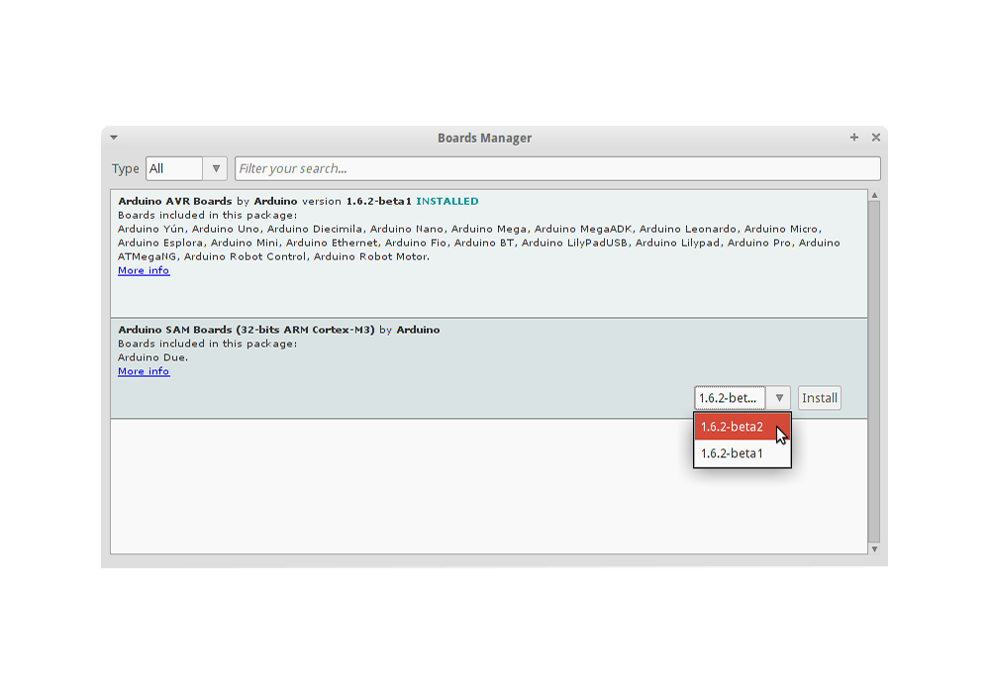Click the Arduino Due. board text
The height and width of the screenshot is (693, 990).
152,357
